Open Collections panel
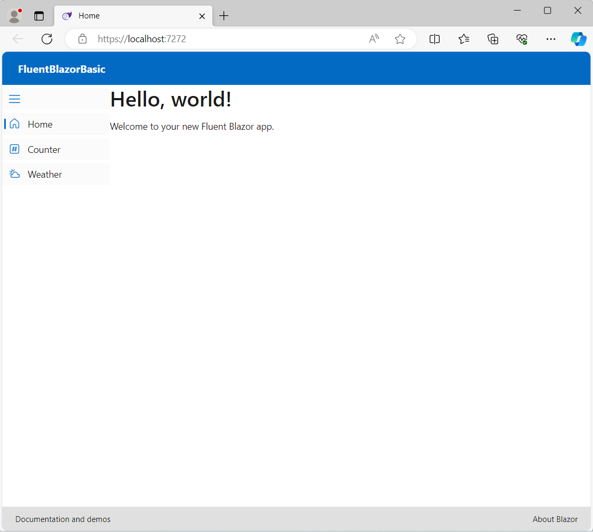The width and height of the screenshot is (593, 532). tap(493, 39)
